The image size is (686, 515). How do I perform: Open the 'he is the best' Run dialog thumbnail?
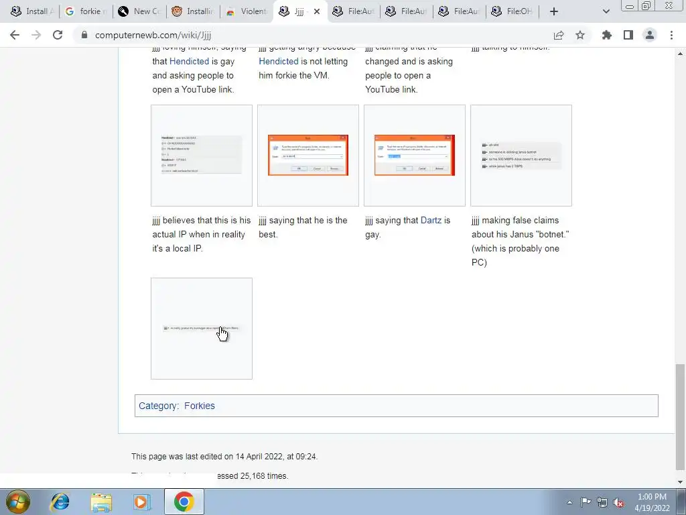308,155
